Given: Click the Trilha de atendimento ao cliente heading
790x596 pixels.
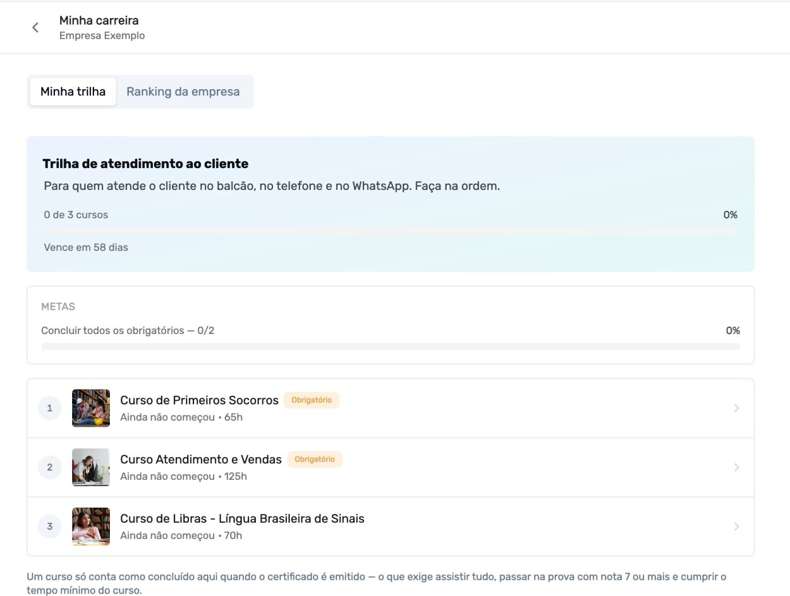Looking at the screenshot, I should (145, 164).
